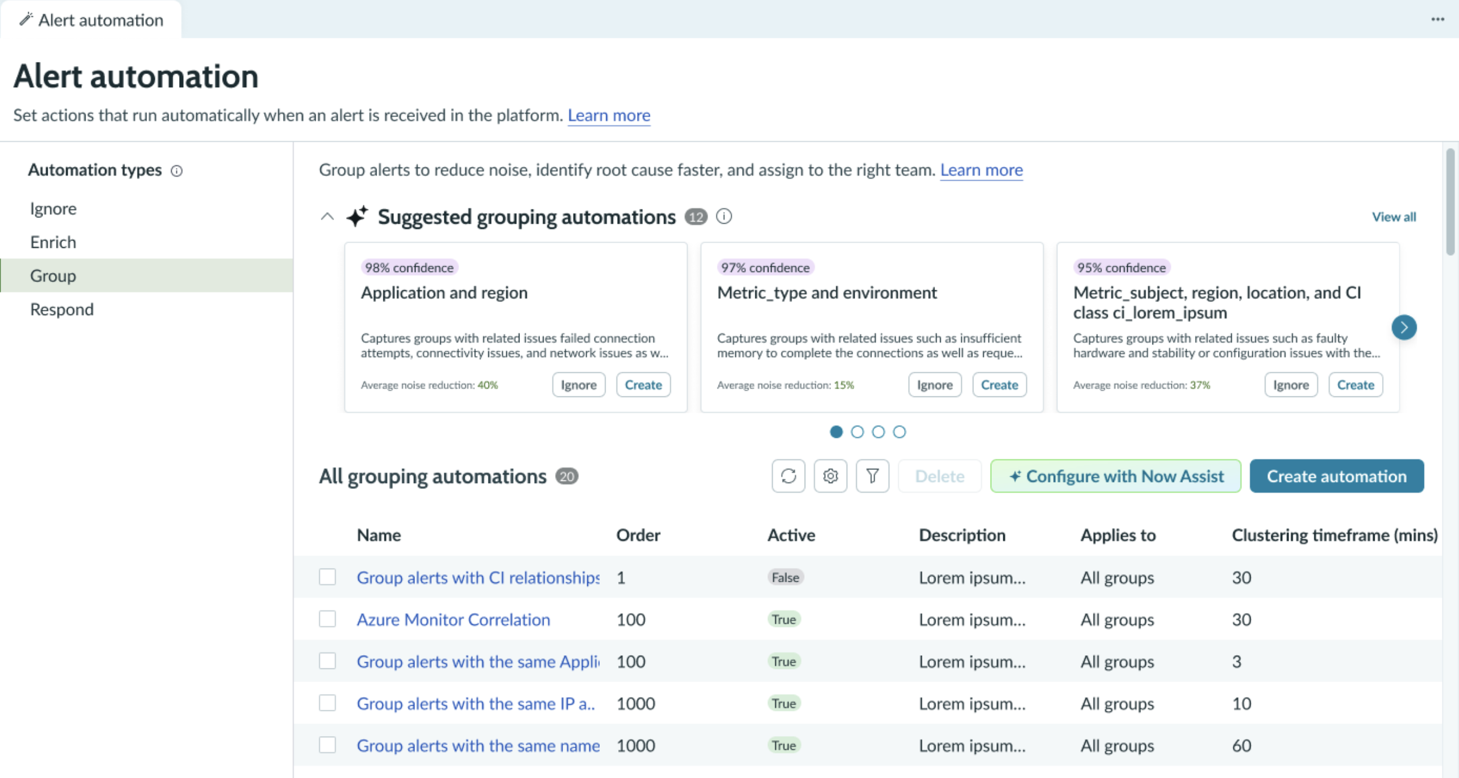Open Group alerts with the same name link
This screenshot has height=778, width=1459.
click(478, 745)
